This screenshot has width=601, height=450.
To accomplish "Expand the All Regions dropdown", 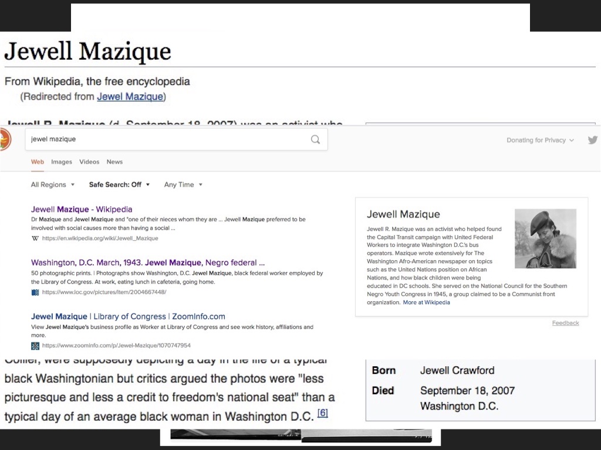I will tap(53, 185).
